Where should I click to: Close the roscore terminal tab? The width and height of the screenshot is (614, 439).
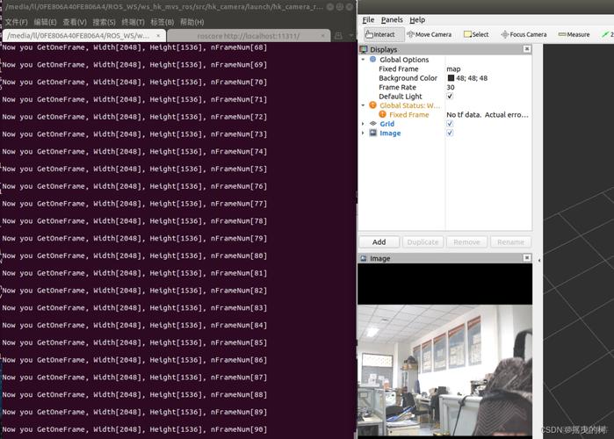pyautogui.click(x=322, y=36)
